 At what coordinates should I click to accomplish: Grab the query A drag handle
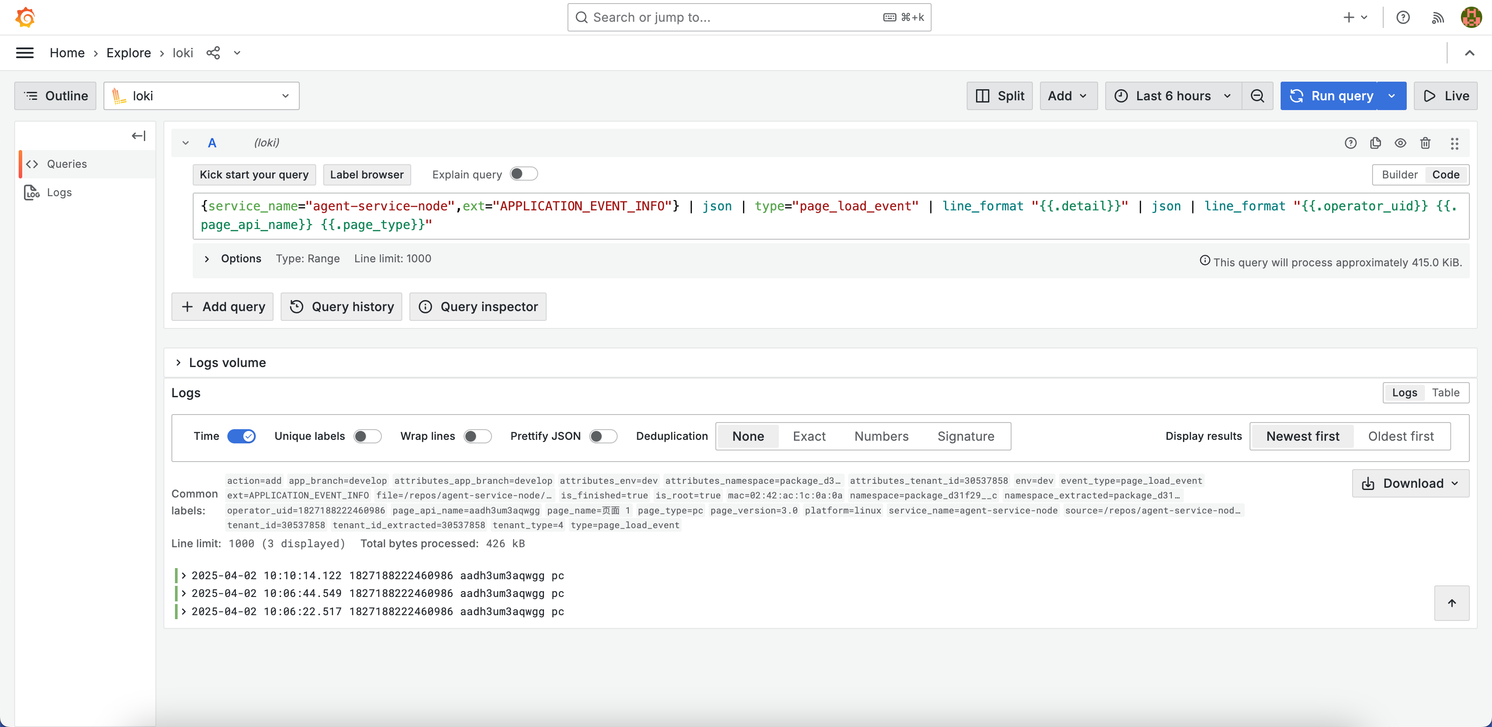(1454, 143)
